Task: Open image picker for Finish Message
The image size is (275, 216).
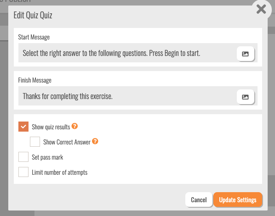Action: (x=246, y=97)
